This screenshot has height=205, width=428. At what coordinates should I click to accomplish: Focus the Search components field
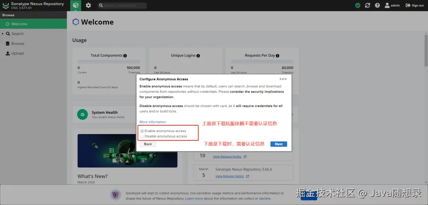[122, 6]
